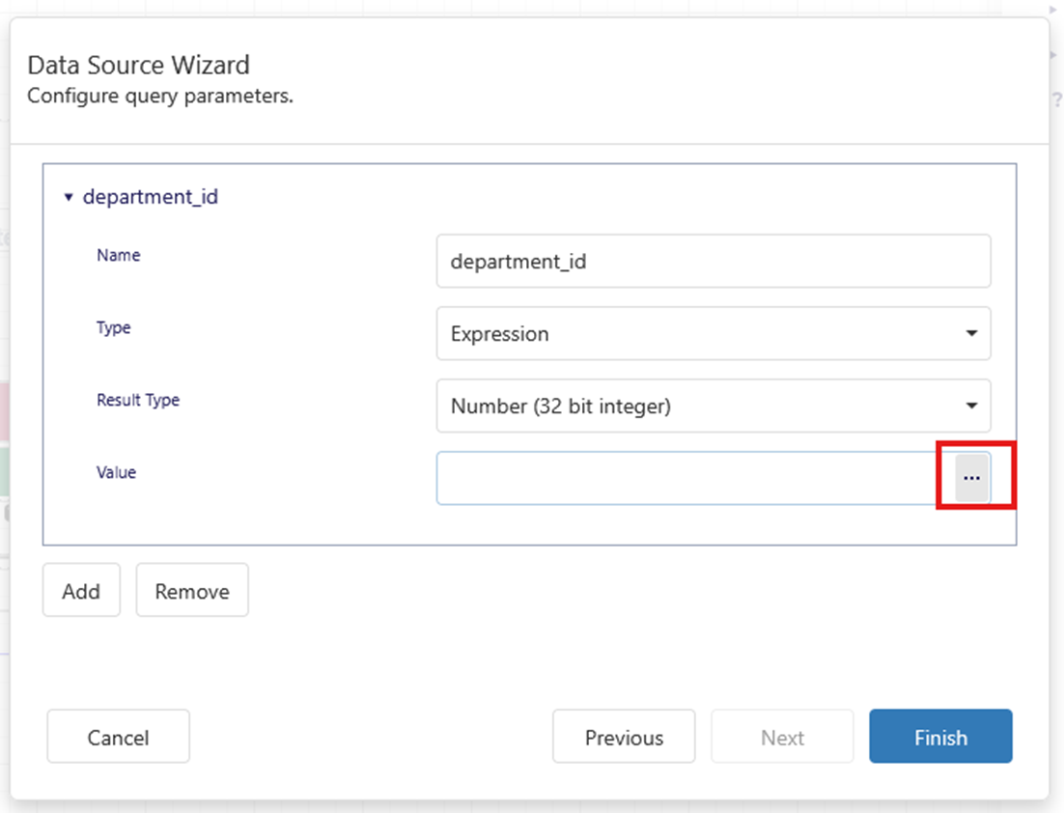Click the Result Type label
The width and height of the screenshot is (1064, 813).
138,400
